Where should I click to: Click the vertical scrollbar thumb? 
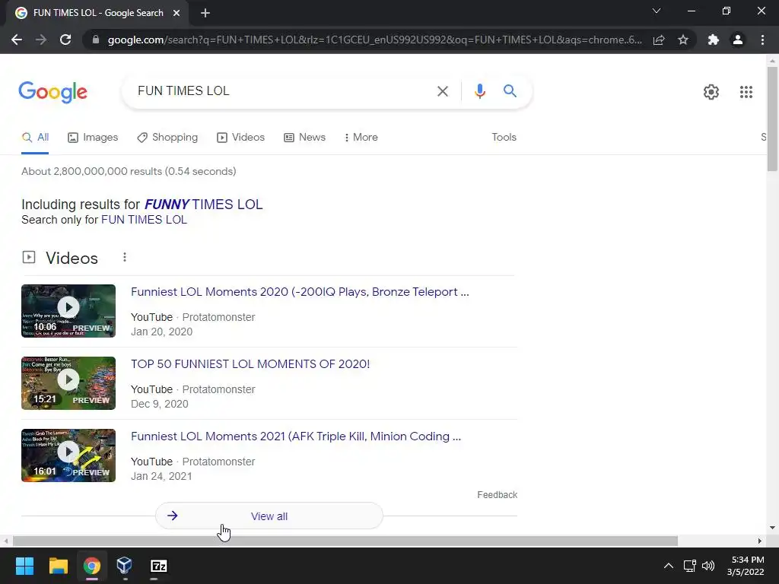pyautogui.click(x=772, y=119)
